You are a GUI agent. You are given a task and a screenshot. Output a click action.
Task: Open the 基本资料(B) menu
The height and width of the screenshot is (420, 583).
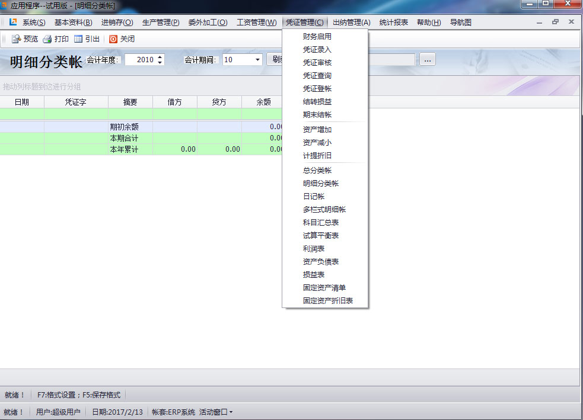point(74,23)
